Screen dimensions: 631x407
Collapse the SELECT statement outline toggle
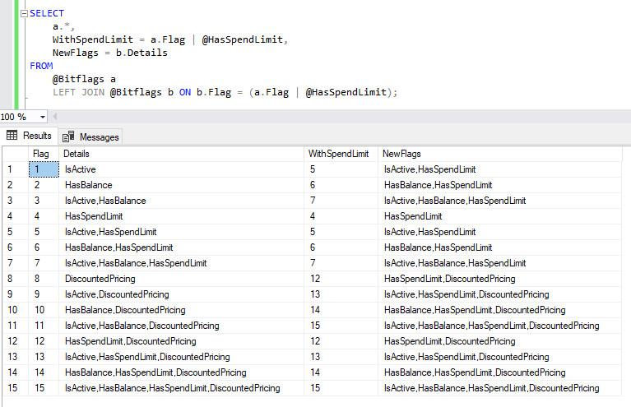point(24,14)
